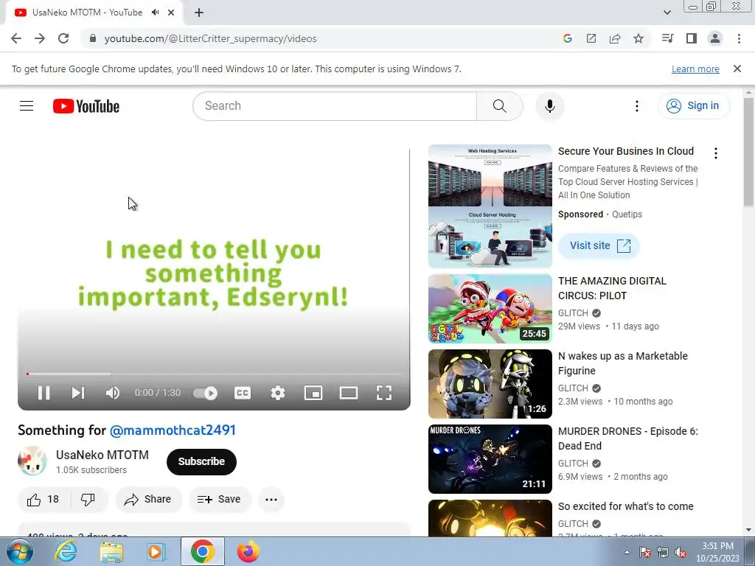Screen dimensions: 755x566
Task: Show hidden system tray icons
Action: pos(627,552)
